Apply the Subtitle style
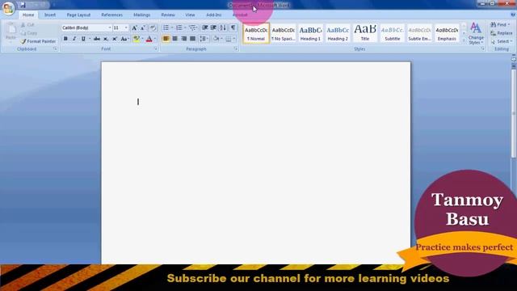 393,33
